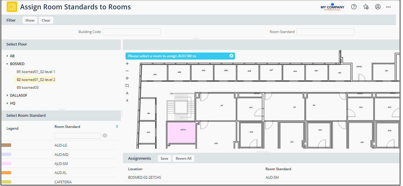403x186 pixels.
Task: Click the Show filter button
Action: click(x=30, y=20)
